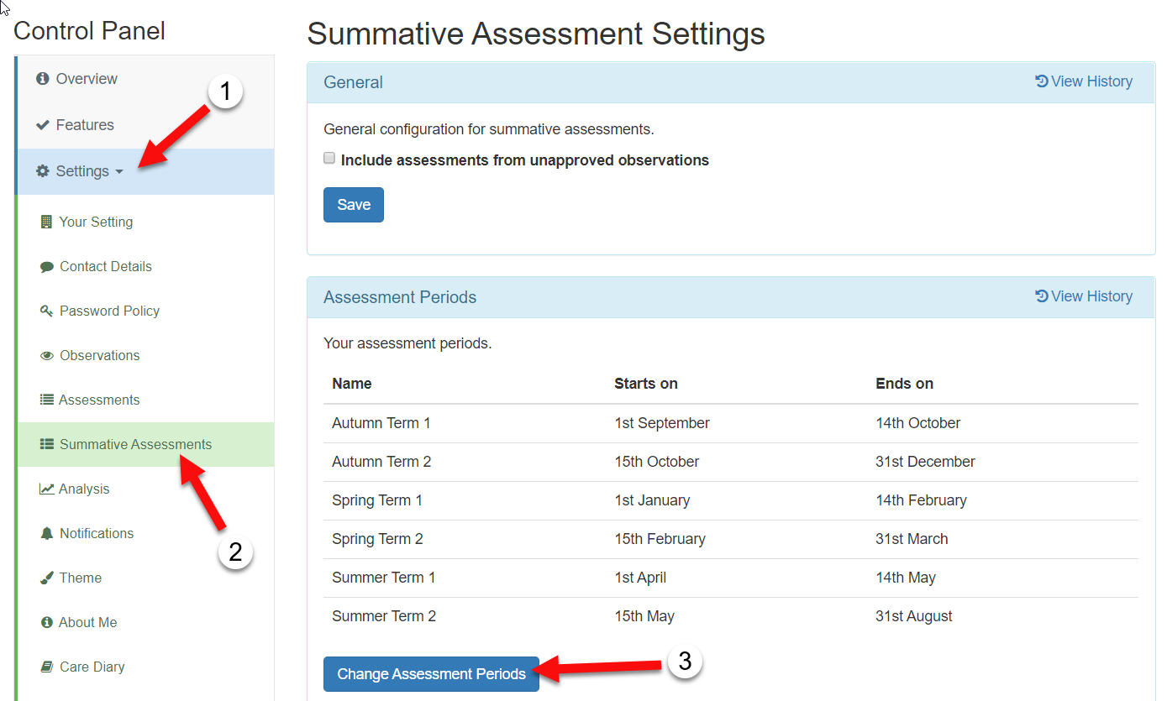Click the Save button
Viewport: 1167px width, 701px height.
pos(354,205)
